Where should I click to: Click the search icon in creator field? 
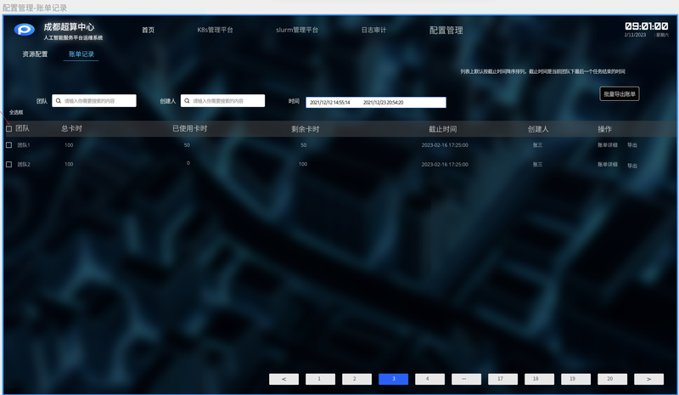tap(187, 100)
